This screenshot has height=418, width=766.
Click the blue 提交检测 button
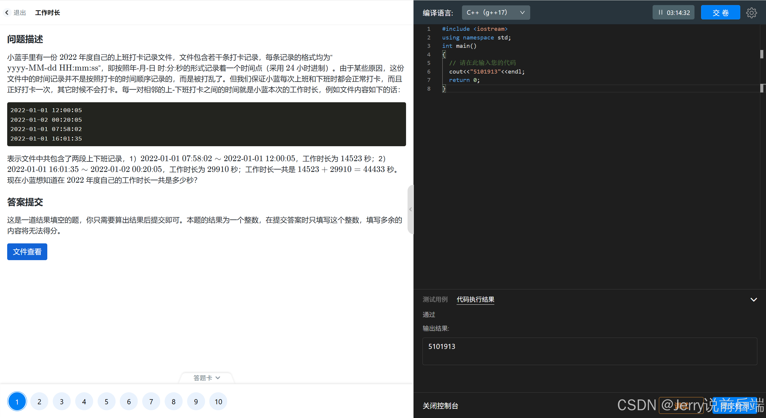[x=735, y=406]
